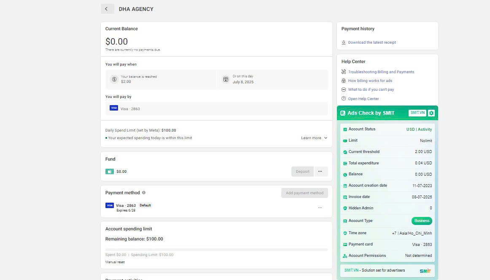Click the Manual reset text
The height and width of the screenshot is (280, 490).
[115, 262]
